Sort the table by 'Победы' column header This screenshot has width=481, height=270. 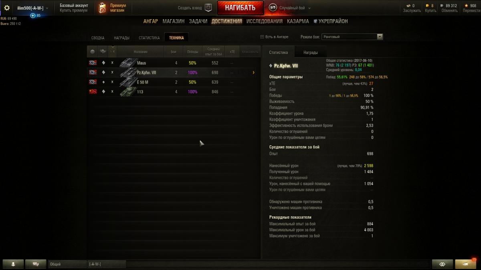pyautogui.click(x=192, y=52)
